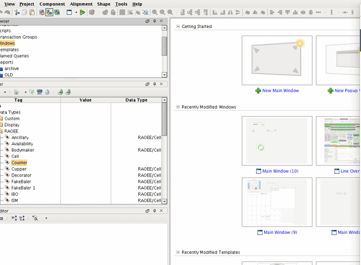Click the green Preview Mode play icon

point(83,12)
